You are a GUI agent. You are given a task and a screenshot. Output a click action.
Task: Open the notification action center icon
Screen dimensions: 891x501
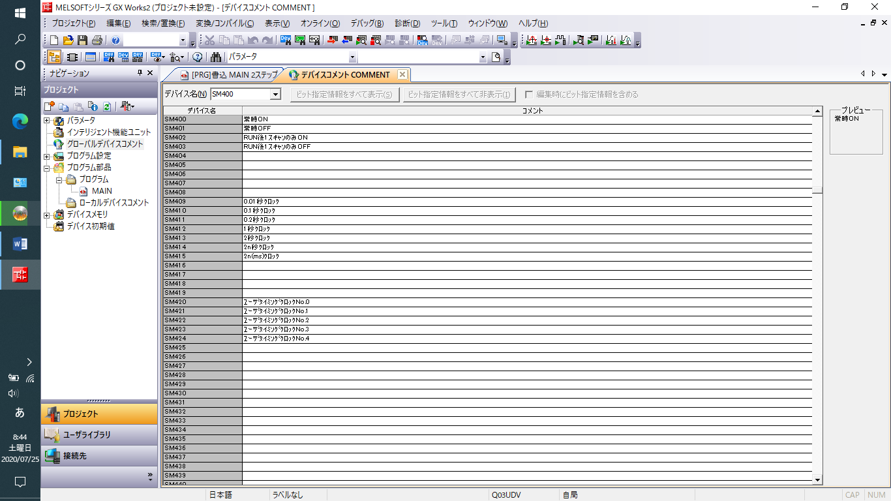click(x=20, y=482)
